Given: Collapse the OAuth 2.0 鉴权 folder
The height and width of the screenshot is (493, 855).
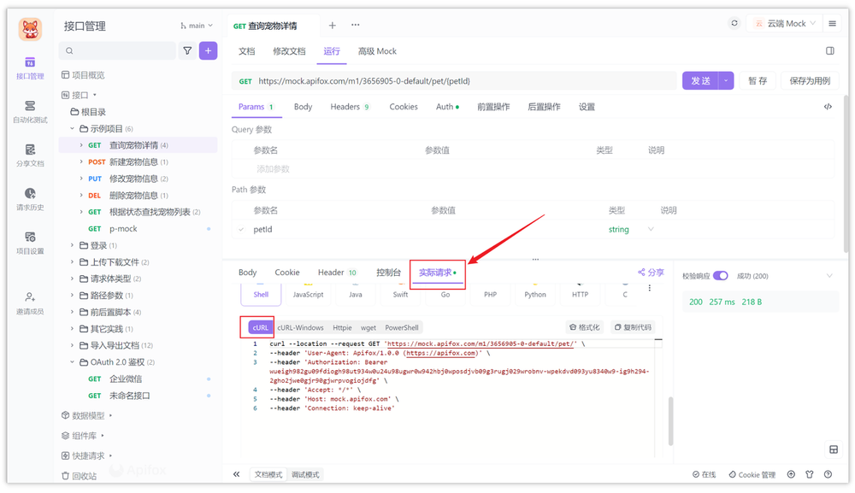Looking at the screenshot, I should point(72,362).
